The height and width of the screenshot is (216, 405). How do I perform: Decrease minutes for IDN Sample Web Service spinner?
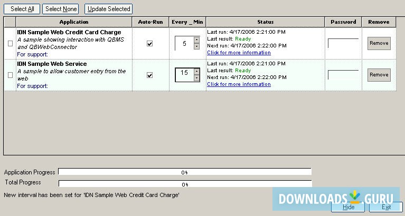[x=197, y=78]
